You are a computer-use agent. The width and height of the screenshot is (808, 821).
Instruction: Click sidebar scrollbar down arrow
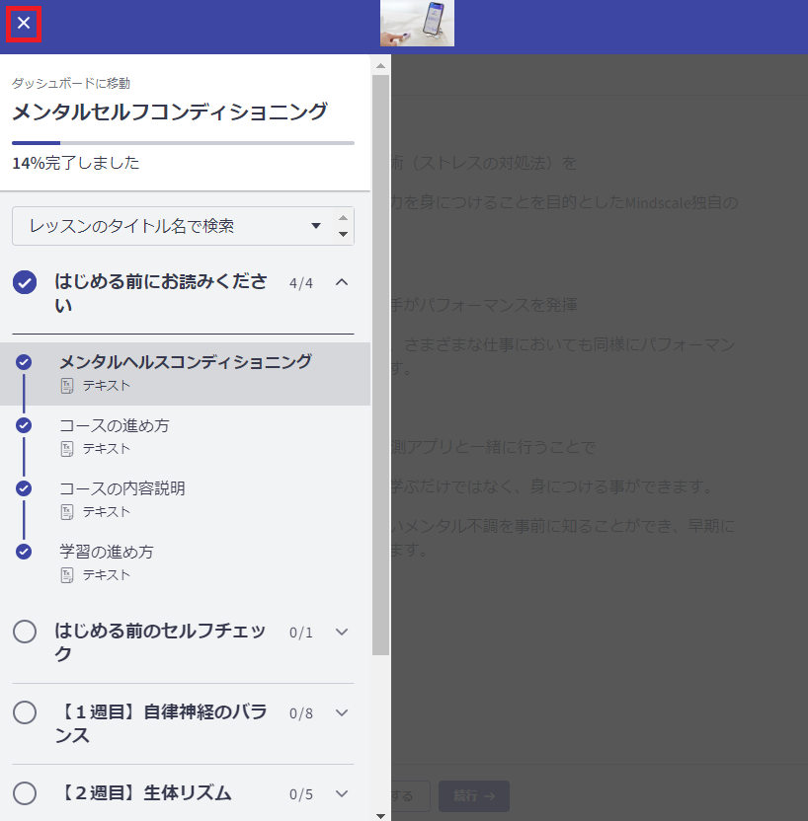(x=381, y=816)
